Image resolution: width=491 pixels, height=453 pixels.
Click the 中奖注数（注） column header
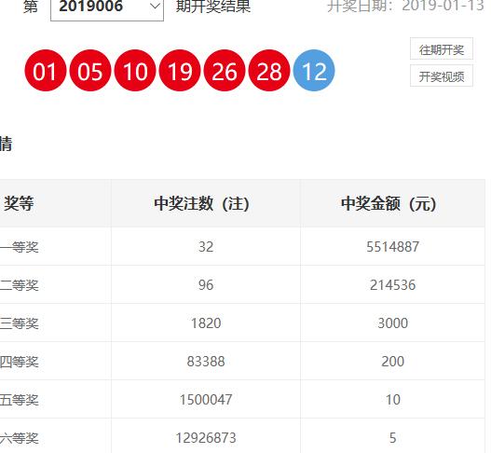click(201, 203)
